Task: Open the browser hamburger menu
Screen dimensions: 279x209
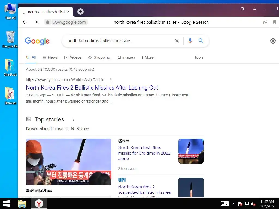Action: [255, 8]
